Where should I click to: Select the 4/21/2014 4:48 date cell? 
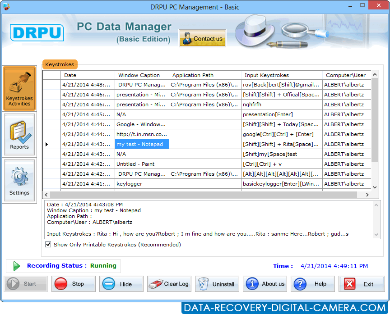tap(88, 85)
